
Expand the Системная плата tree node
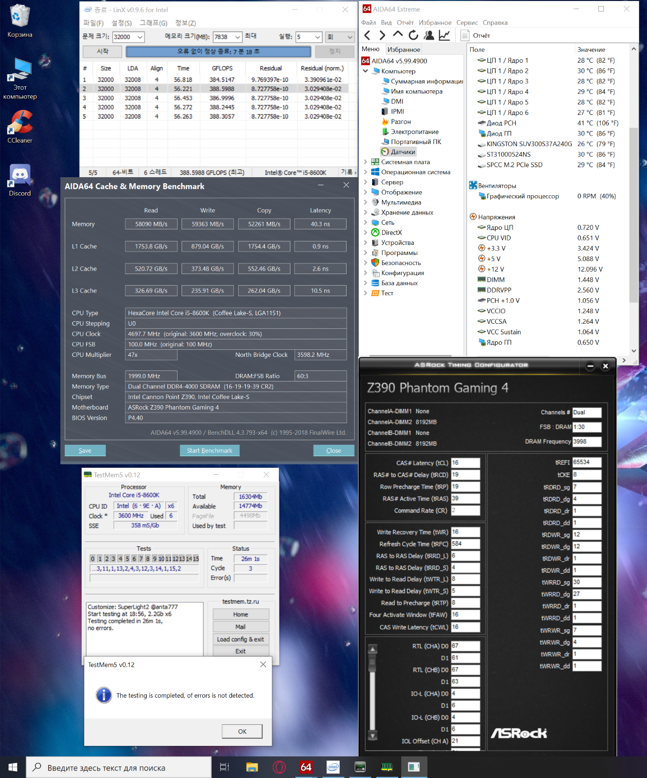click(x=366, y=162)
